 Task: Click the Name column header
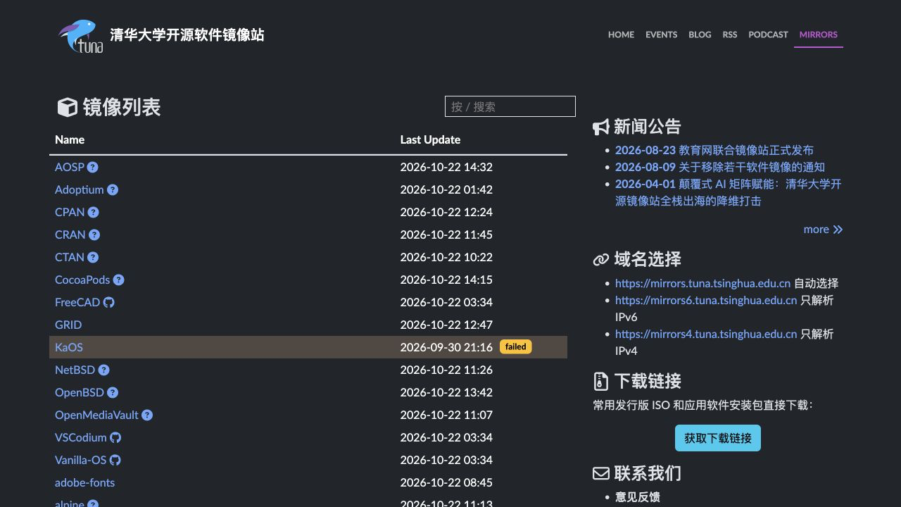(x=70, y=139)
